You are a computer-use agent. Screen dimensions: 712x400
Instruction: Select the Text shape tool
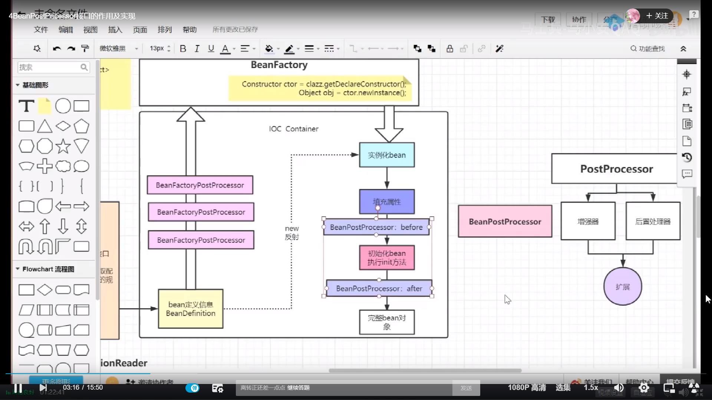pos(26,106)
